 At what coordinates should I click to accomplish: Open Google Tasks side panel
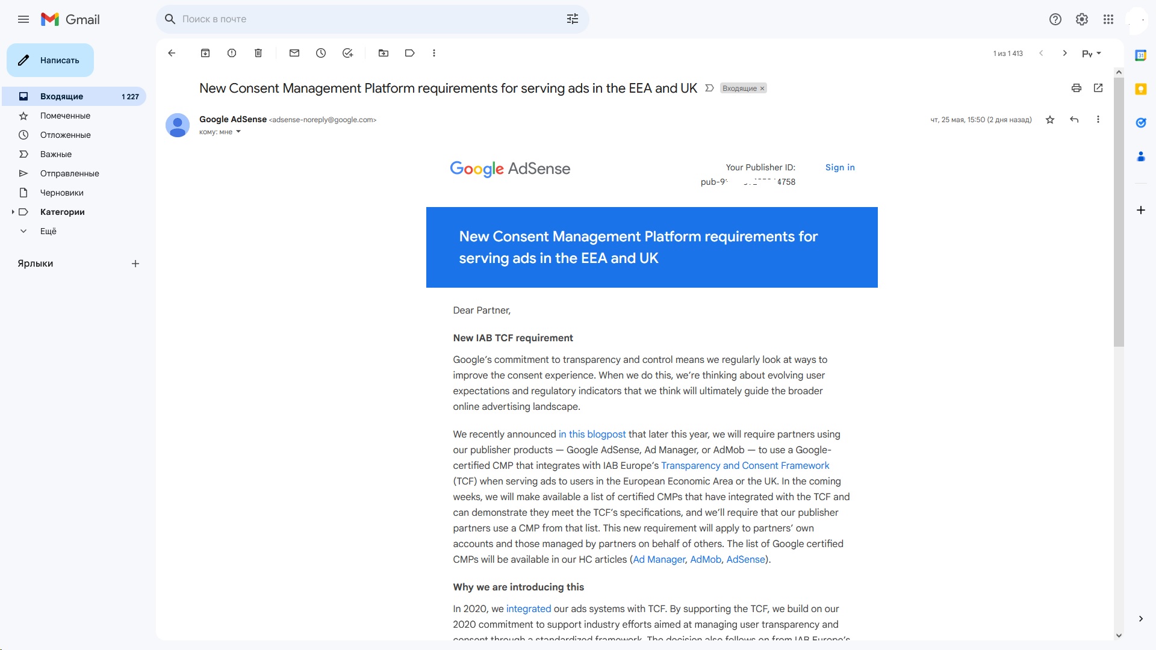[1141, 123]
